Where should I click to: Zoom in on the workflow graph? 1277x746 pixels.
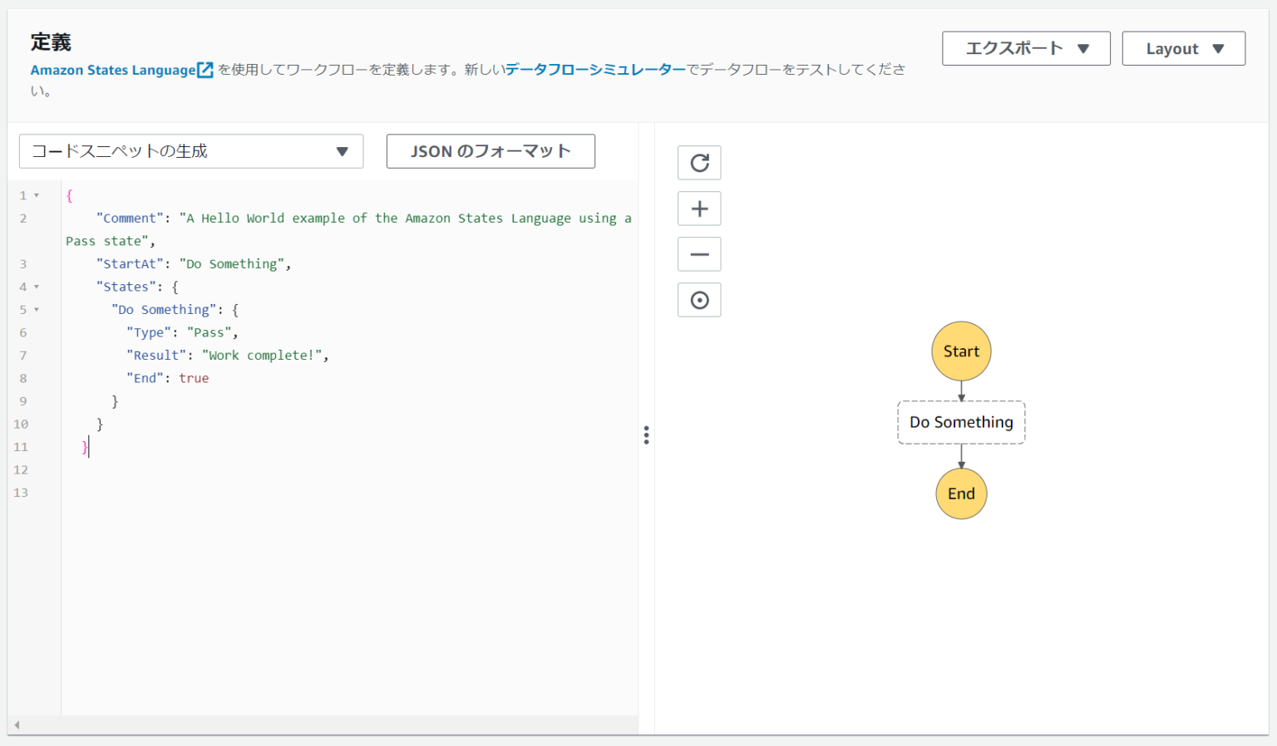699,209
